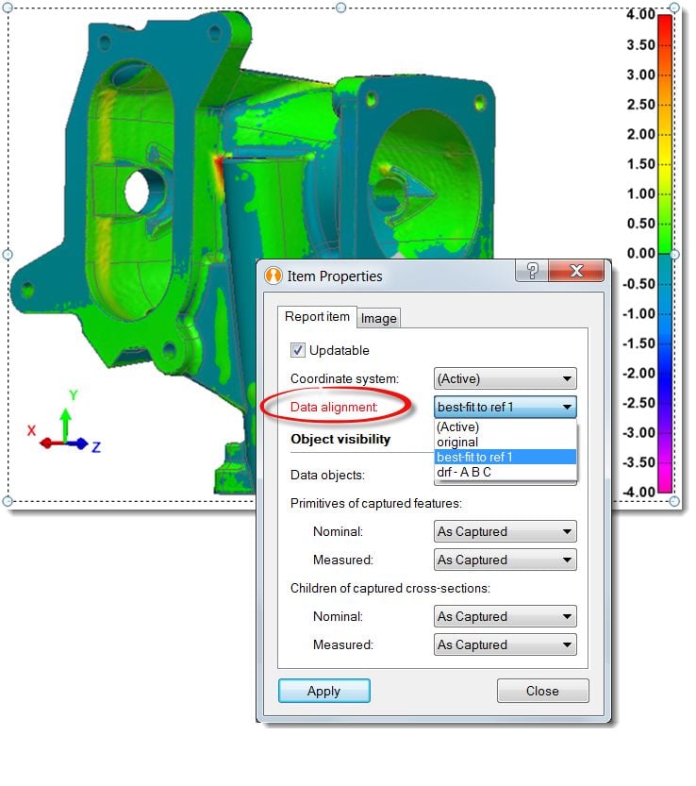
Task: Click the -4.00 scale value label
Action: pyautogui.click(x=638, y=493)
